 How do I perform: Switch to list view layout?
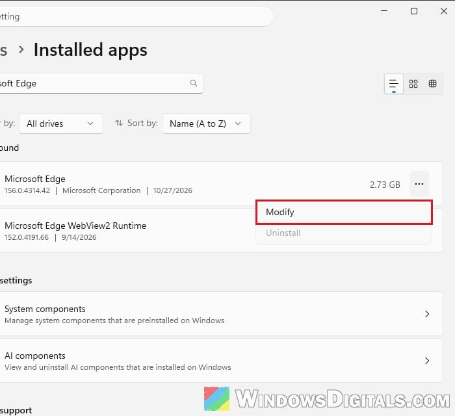tap(393, 84)
